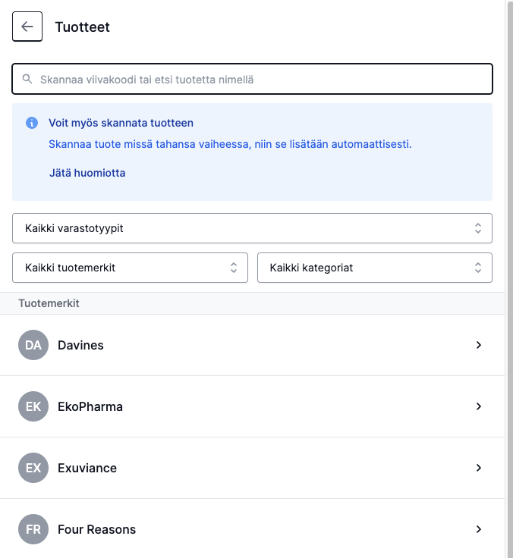Click the back arrow button
This screenshot has width=513, height=558.
click(27, 27)
